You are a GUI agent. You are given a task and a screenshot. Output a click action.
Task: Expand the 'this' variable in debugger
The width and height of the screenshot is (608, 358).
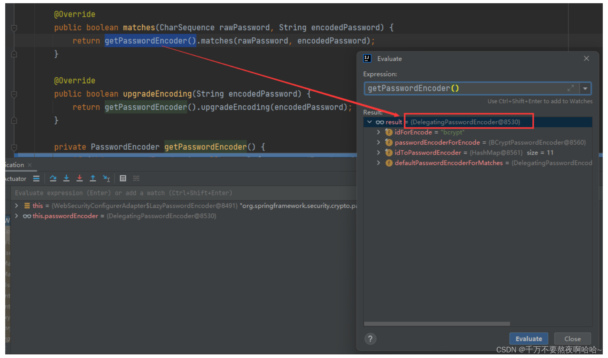click(16, 205)
